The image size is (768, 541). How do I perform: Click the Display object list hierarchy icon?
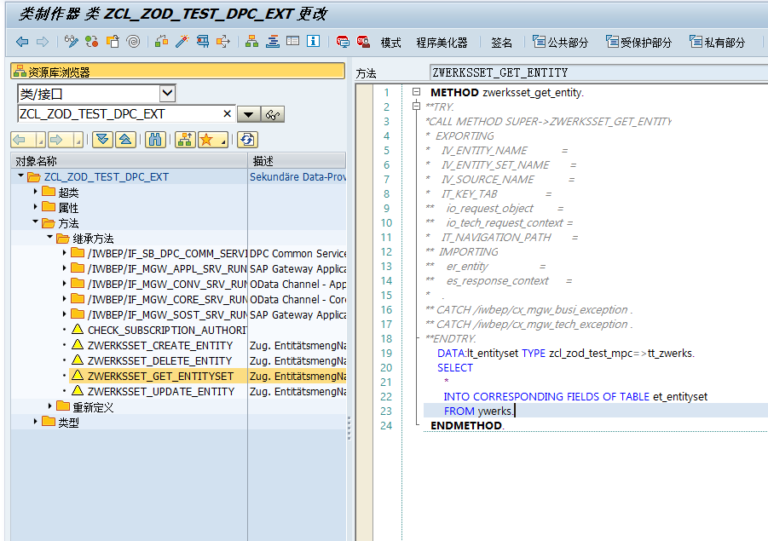pos(251,42)
